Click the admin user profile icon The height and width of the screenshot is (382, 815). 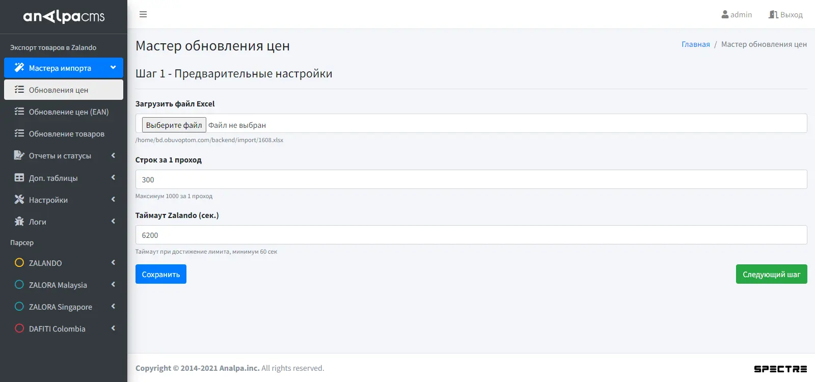coord(725,15)
